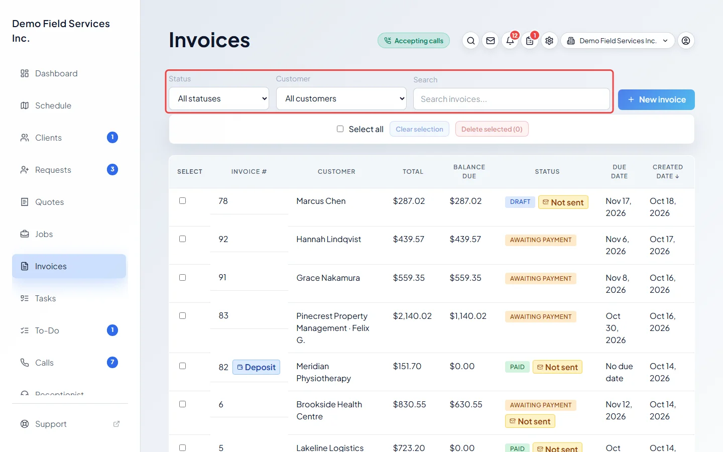Toggle the Select all checkbox
Viewport: 723px width, 452px height.
tap(340, 129)
